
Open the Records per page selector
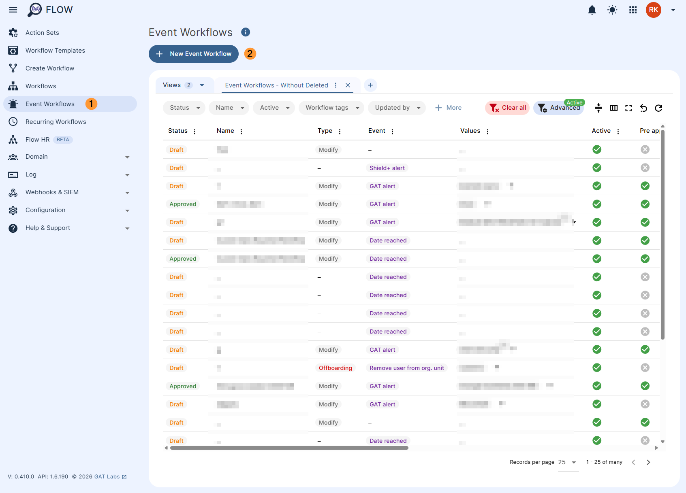pos(565,462)
